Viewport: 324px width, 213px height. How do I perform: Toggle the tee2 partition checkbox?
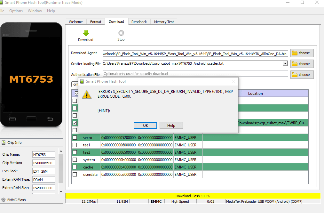pos(75,152)
